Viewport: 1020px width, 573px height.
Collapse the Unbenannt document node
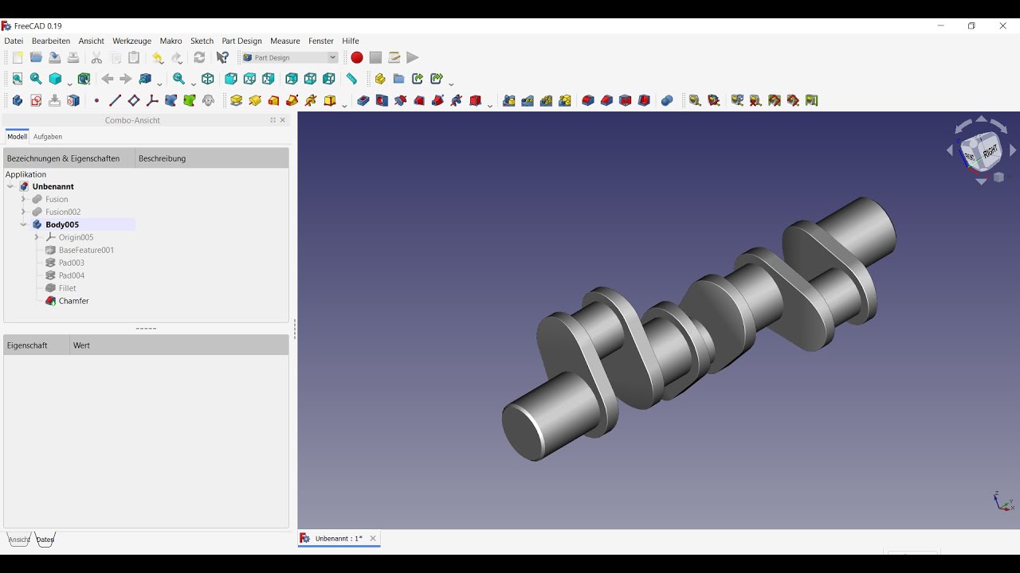[10, 186]
